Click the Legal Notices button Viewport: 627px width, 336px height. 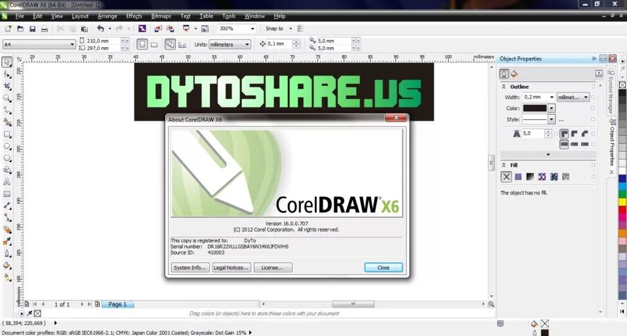tap(231, 268)
